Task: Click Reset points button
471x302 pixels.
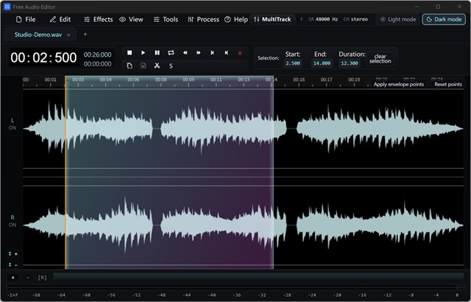Action: [448, 85]
